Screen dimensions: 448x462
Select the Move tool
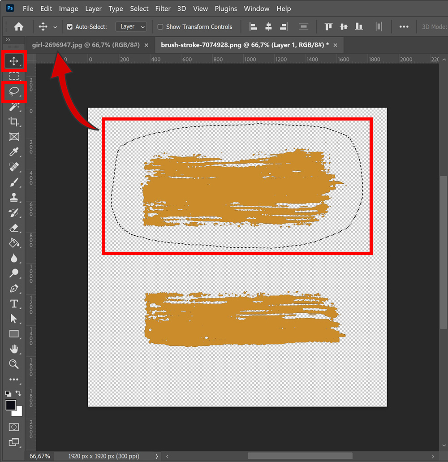tap(13, 62)
